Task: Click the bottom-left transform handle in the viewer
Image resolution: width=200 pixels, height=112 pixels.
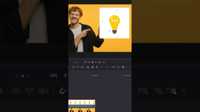Action: point(102,37)
